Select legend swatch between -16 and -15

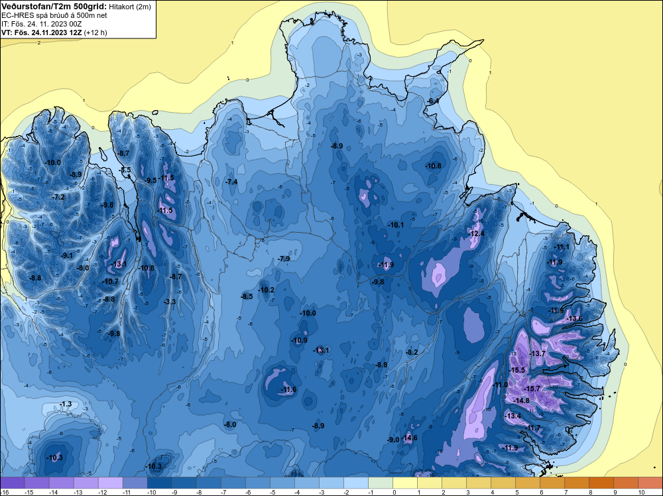(13, 483)
